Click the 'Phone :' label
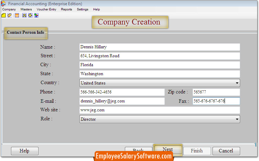 (x=47, y=92)
